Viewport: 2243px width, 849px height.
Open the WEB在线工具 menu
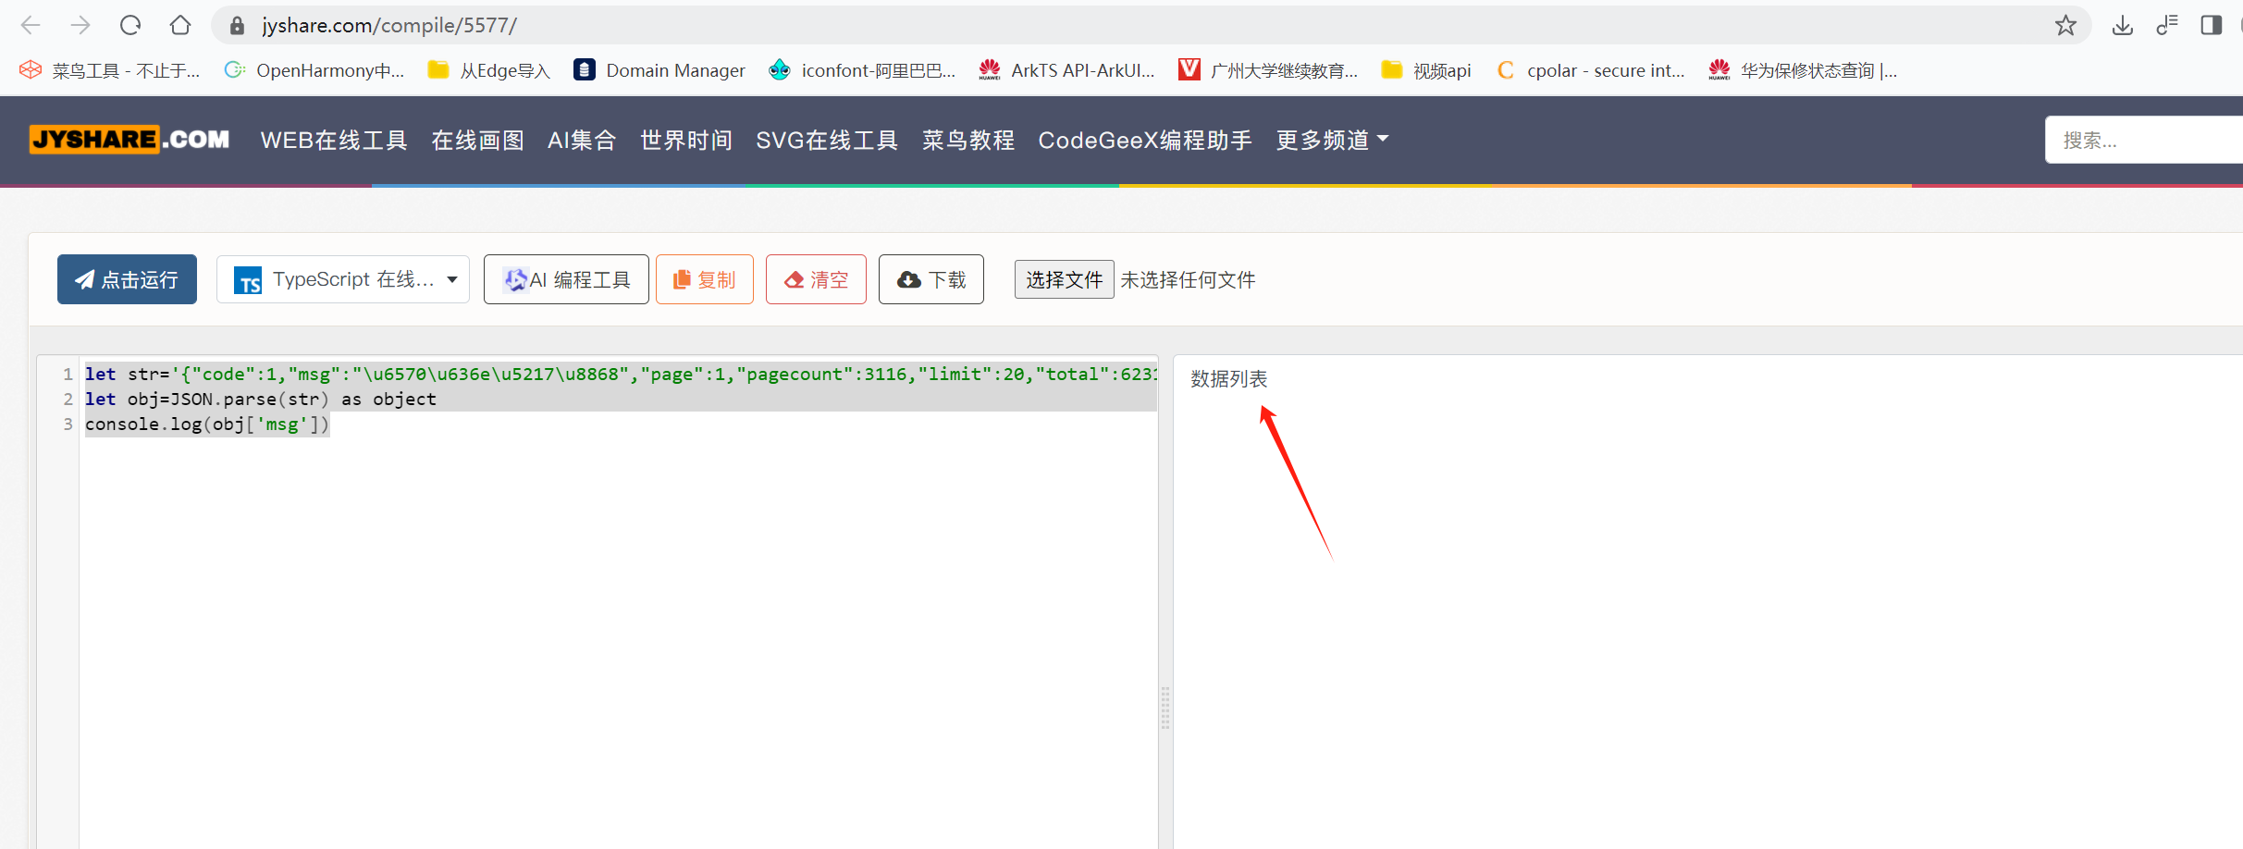[334, 140]
